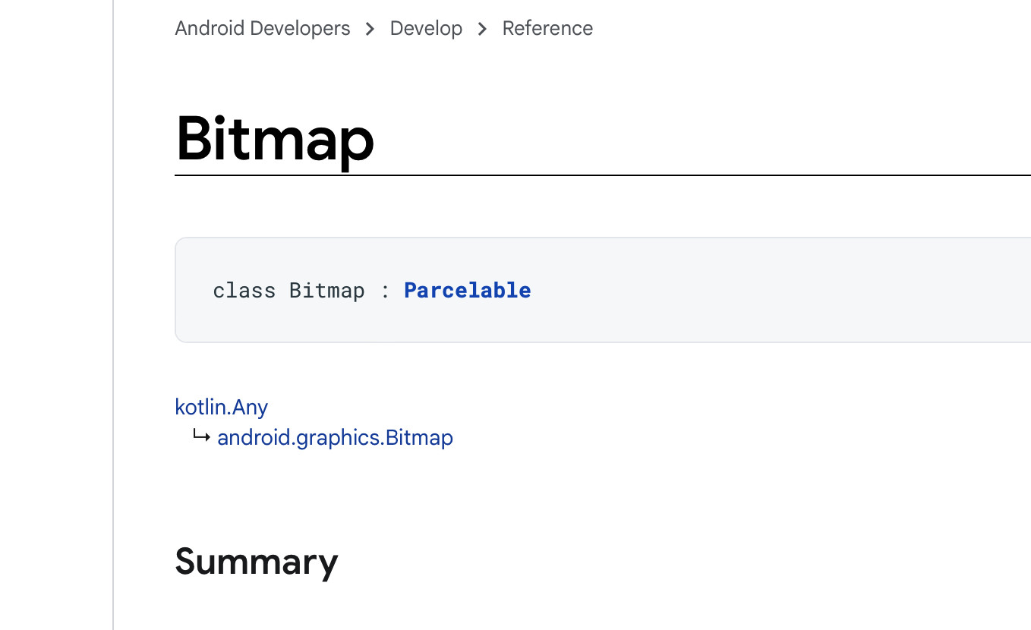Click the "class" keyword in the code box

[x=244, y=290]
